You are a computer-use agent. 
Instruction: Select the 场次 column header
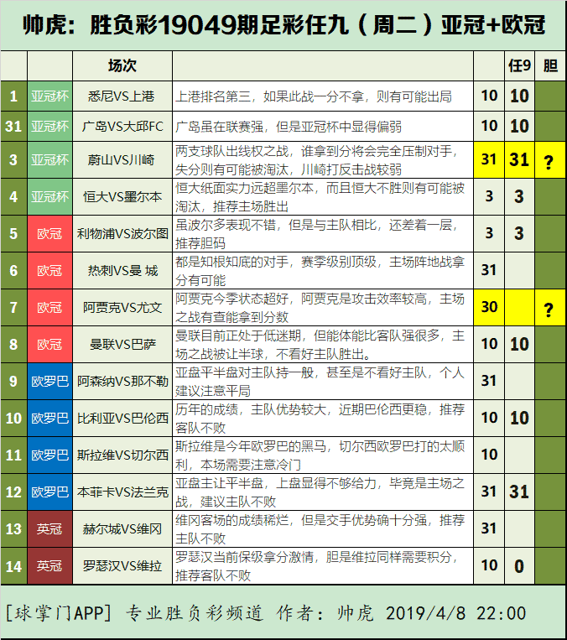pyautogui.click(x=122, y=65)
